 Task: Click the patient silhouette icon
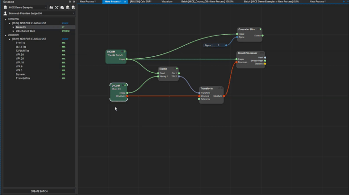[x=5, y=13]
